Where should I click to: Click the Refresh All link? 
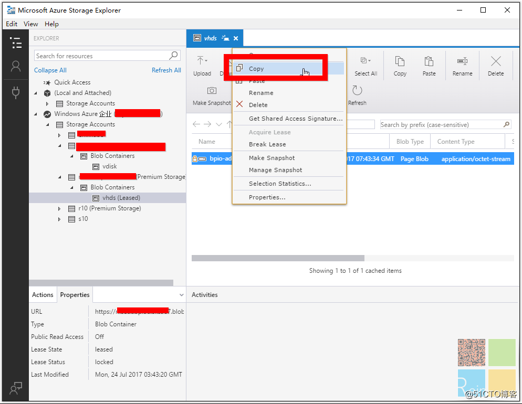tap(166, 70)
